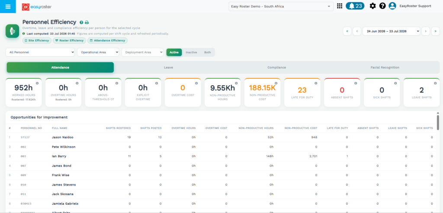Jump to last cycle with double-right arrow
443x213 pixels.
435,31
